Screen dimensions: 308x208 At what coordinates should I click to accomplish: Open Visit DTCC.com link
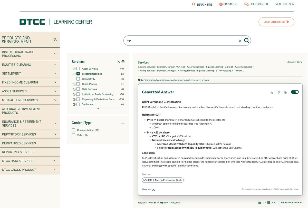285,4
